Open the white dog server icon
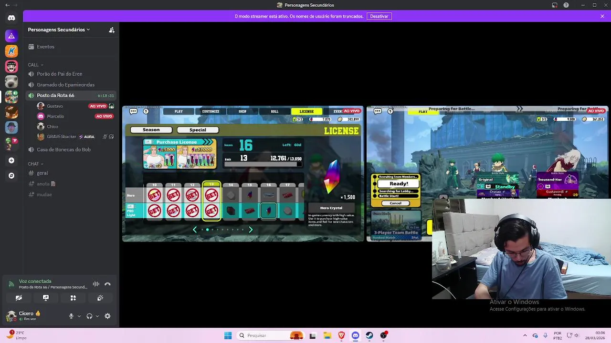 point(11,81)
